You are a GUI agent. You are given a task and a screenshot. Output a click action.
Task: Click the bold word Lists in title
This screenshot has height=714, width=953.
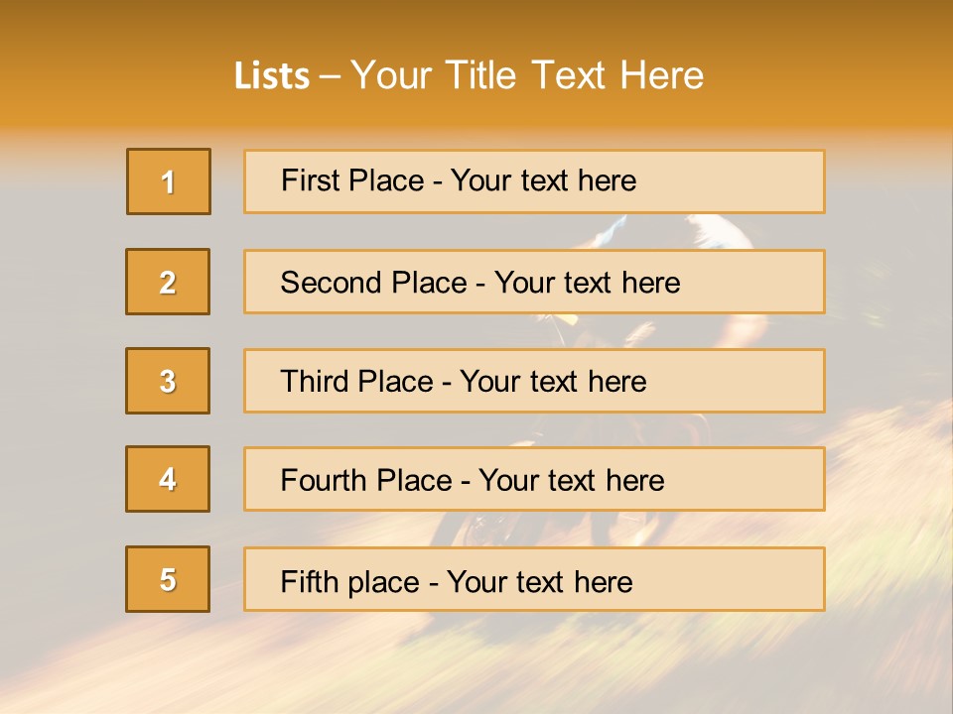point(272,76)
